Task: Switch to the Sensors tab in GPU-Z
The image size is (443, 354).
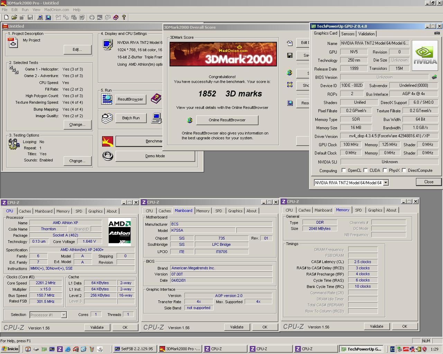Action: [x=348, y=34]
